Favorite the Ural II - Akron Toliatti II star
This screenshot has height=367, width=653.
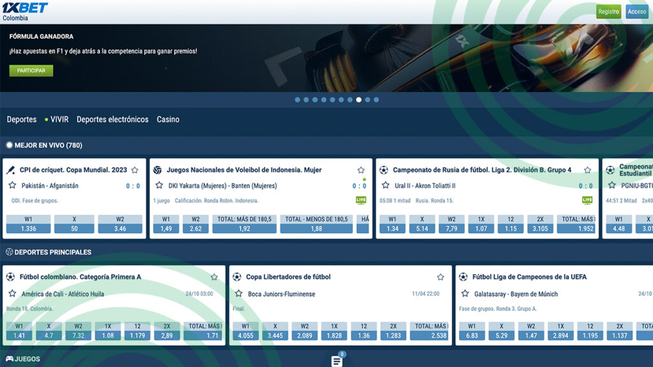click(386, 185)
